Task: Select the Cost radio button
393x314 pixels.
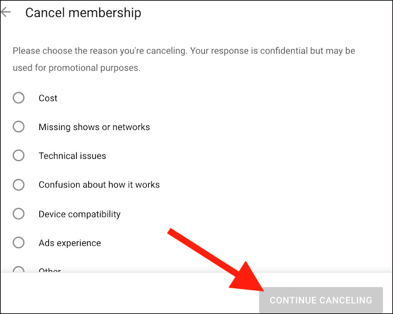Action: (x=19, y=98)
